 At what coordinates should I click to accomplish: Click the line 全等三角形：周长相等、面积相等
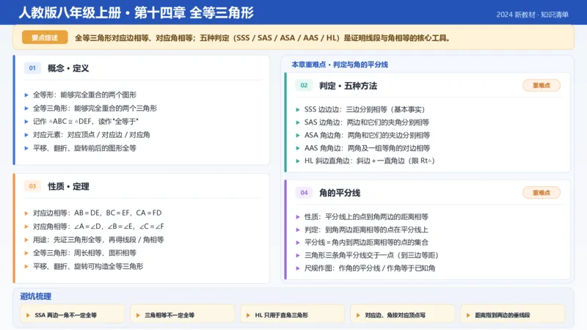(84, 253)
